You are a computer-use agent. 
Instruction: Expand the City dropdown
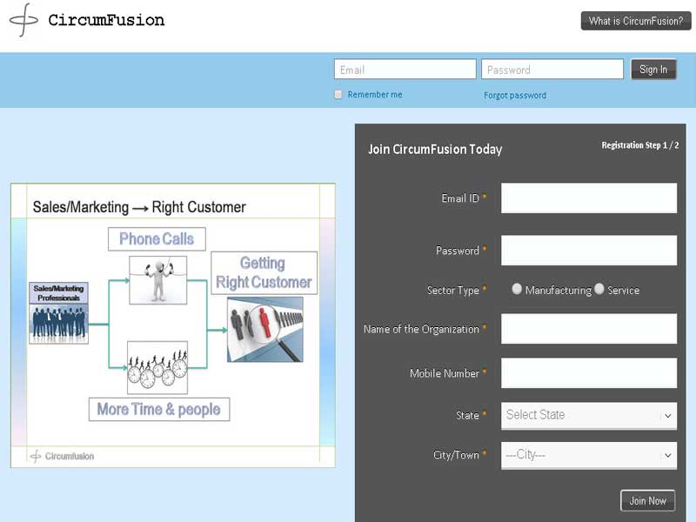pos(589,455)
